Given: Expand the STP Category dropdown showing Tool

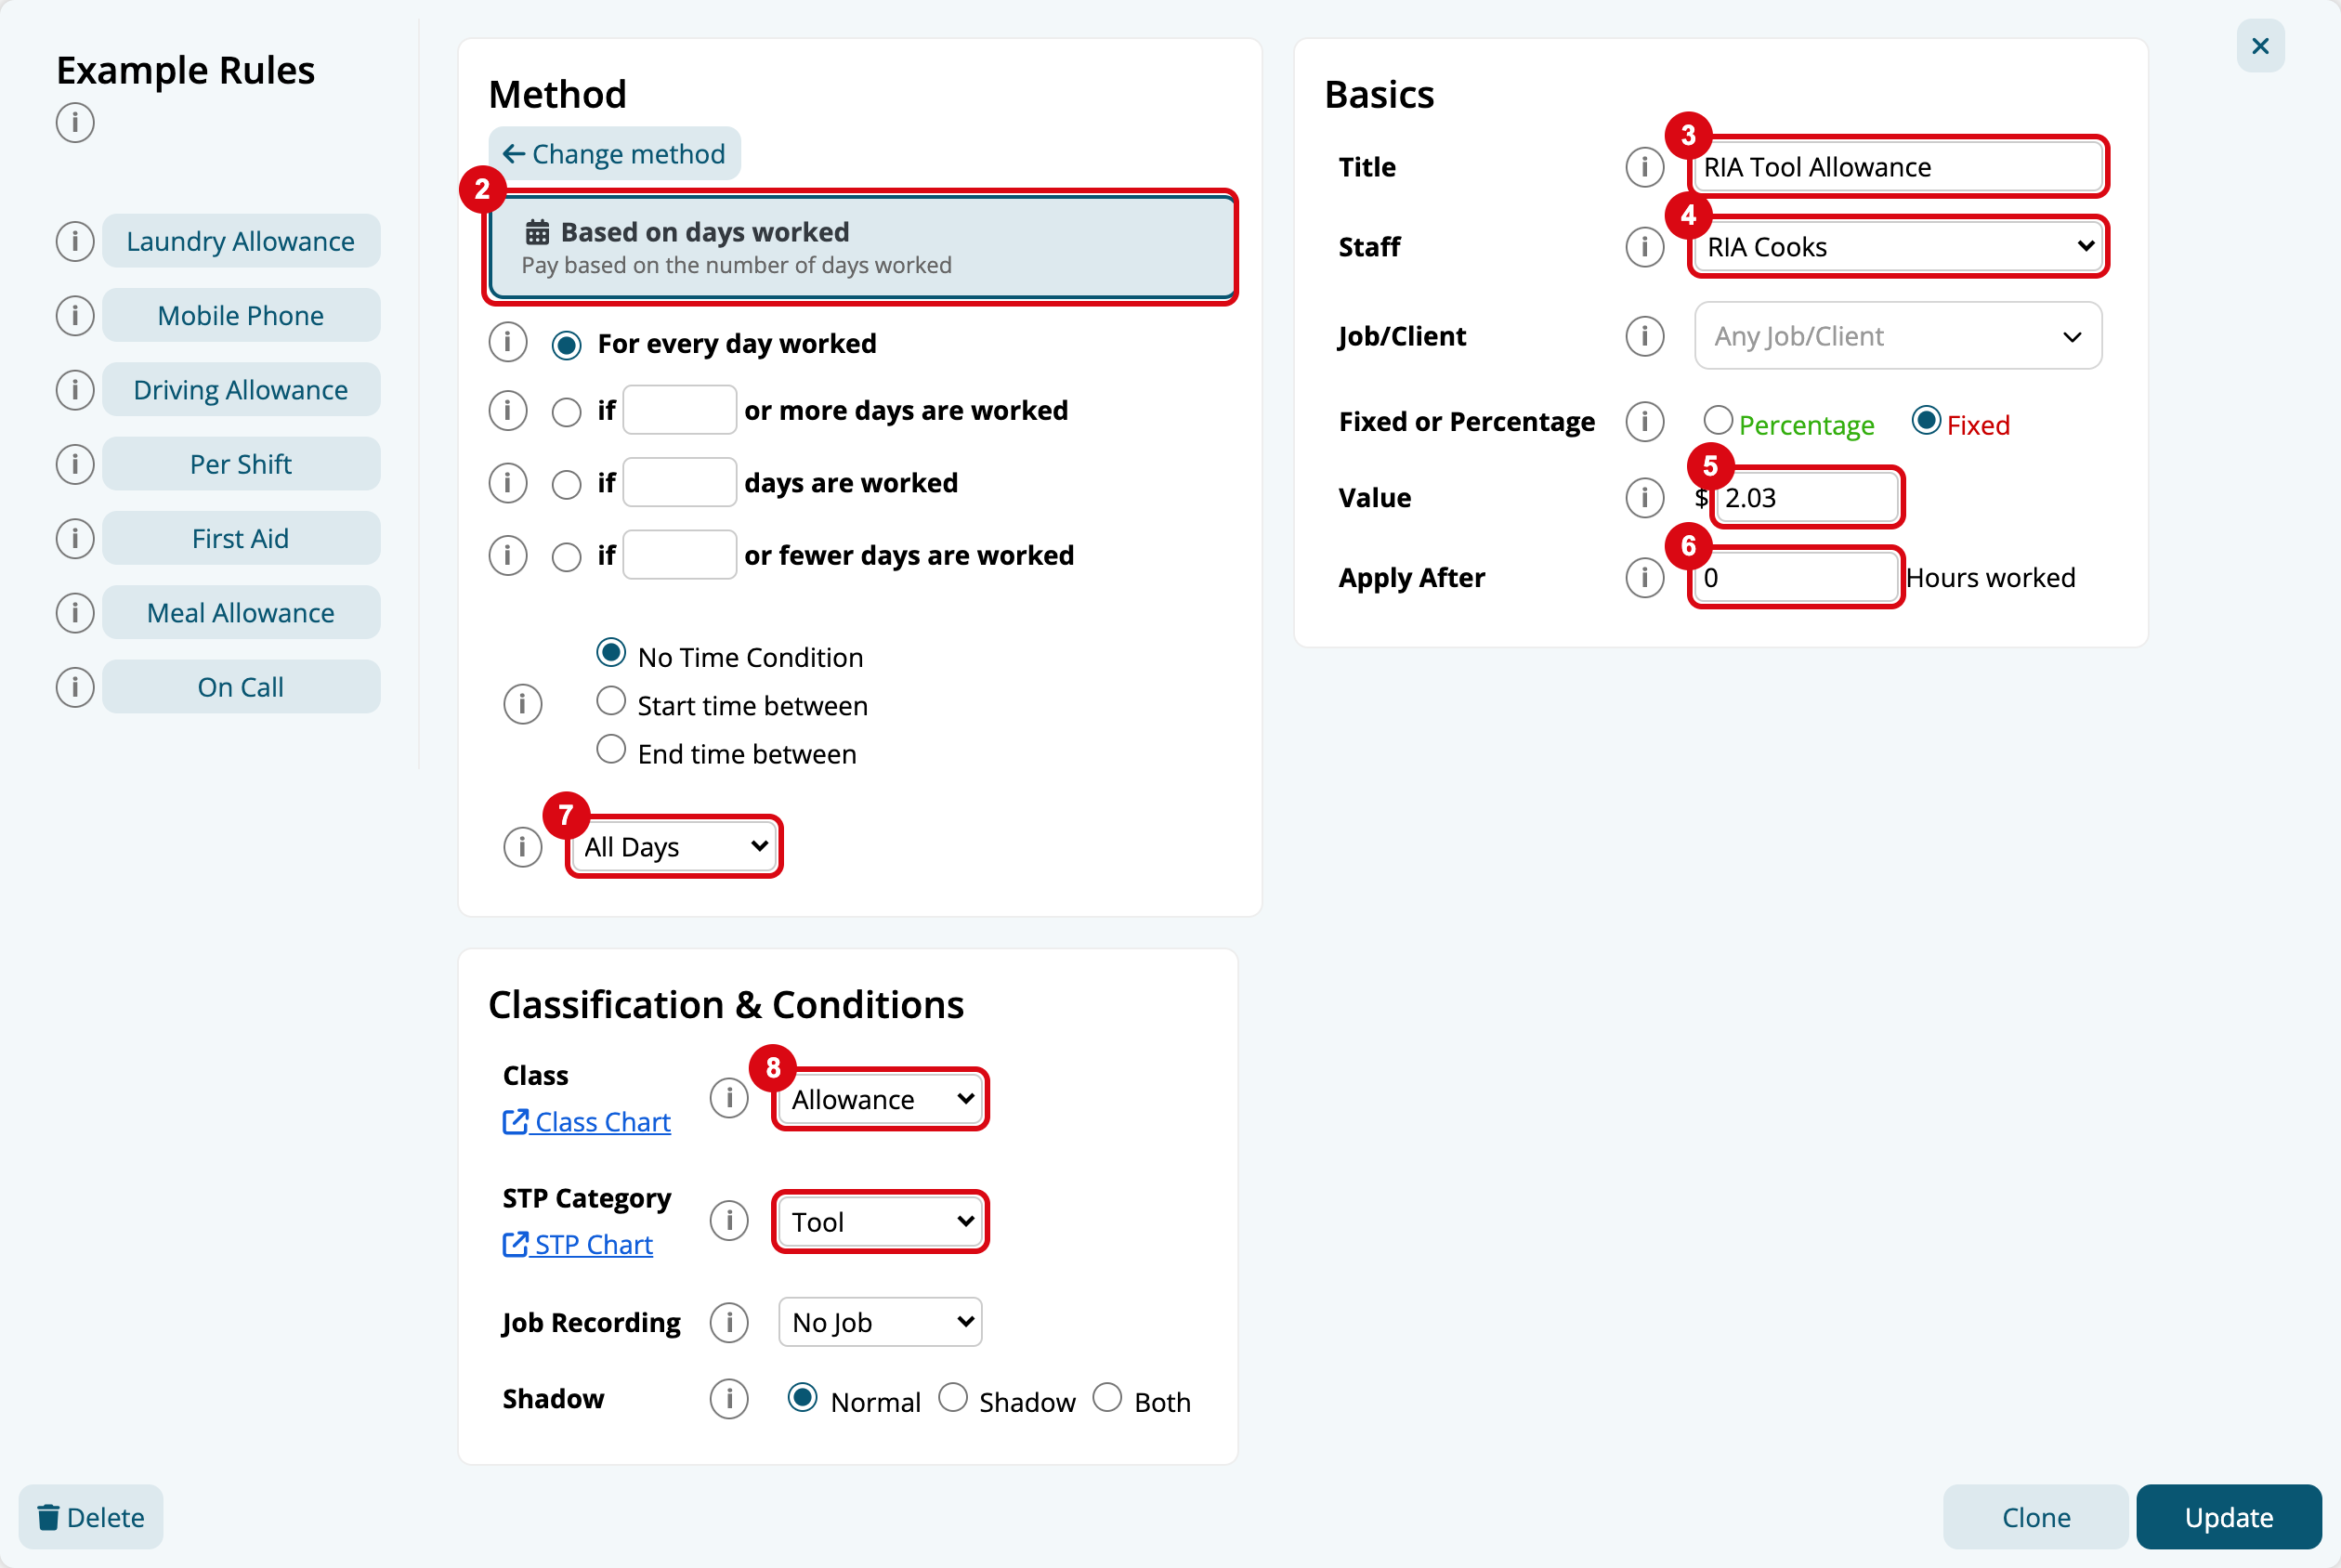Looking at the screenshot, I should click(x=880, y=1221).
